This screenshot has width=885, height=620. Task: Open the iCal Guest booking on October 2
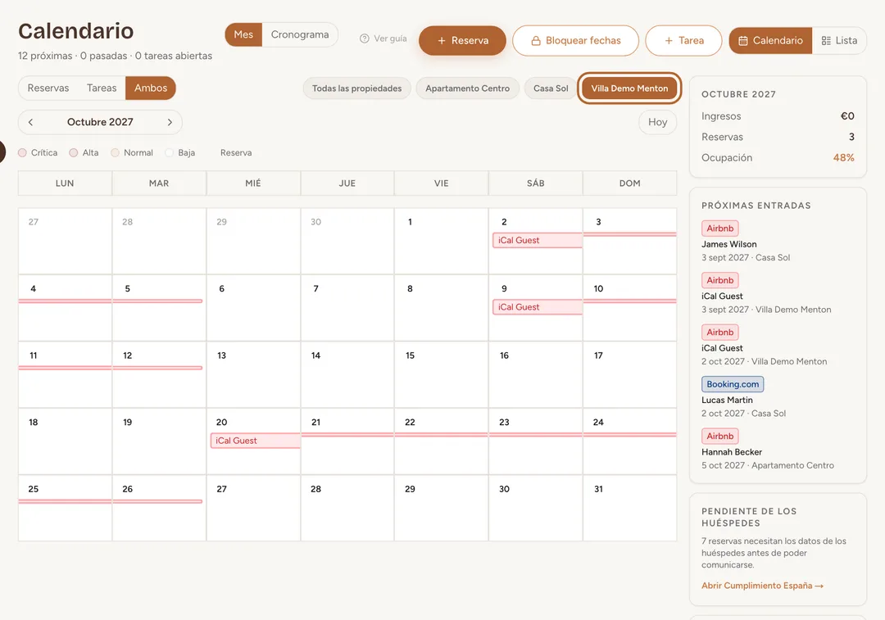[538, 240]
